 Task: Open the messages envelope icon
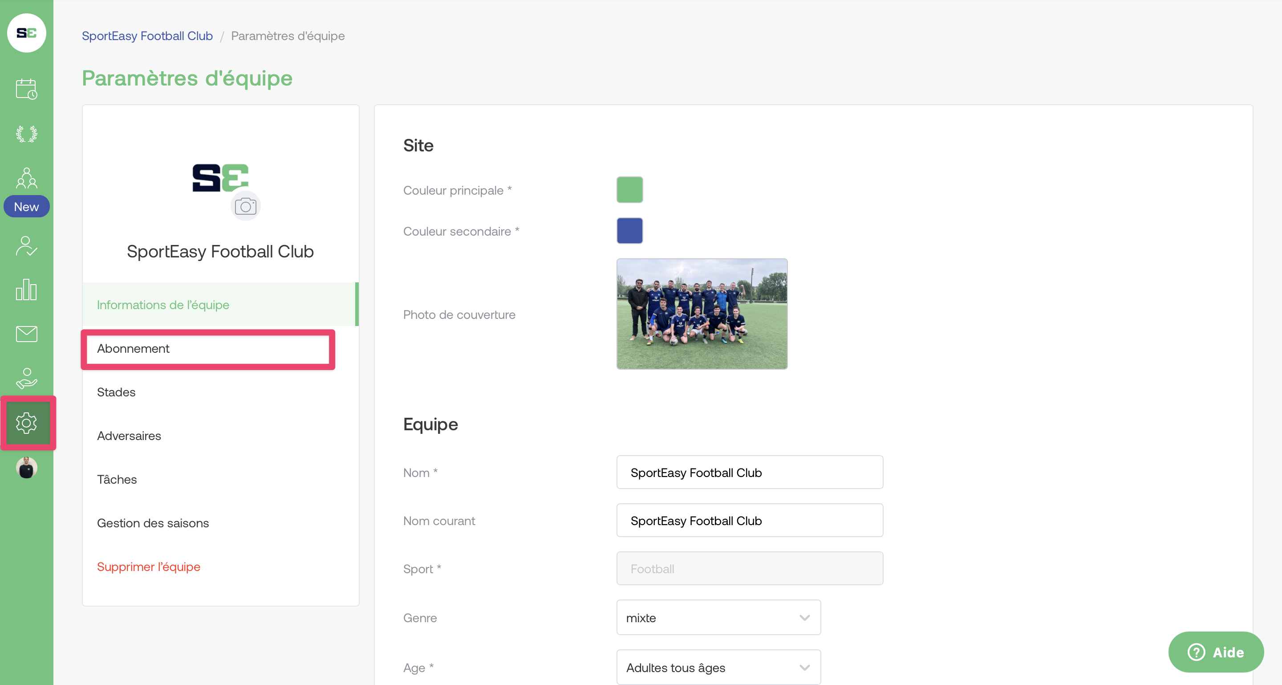click(x=26, y=334)
